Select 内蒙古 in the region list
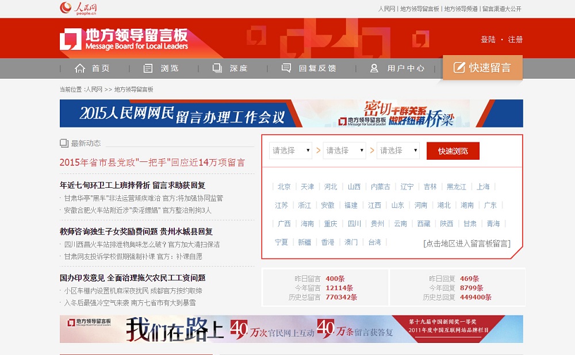This screenshot has width=575, height=355. coord(380,187)
